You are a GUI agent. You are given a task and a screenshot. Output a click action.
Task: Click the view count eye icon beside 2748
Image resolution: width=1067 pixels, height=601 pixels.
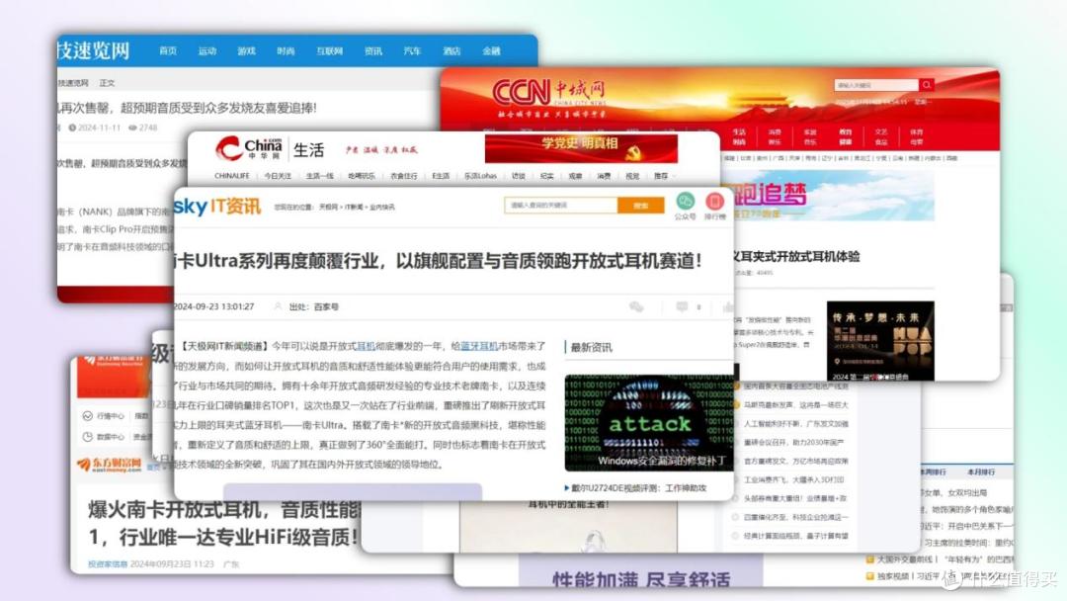coord(132,128)
